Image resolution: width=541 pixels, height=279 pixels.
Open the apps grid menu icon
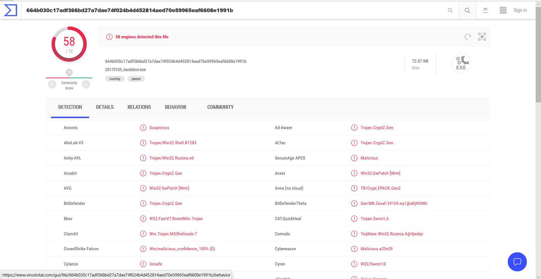[503, 10]
